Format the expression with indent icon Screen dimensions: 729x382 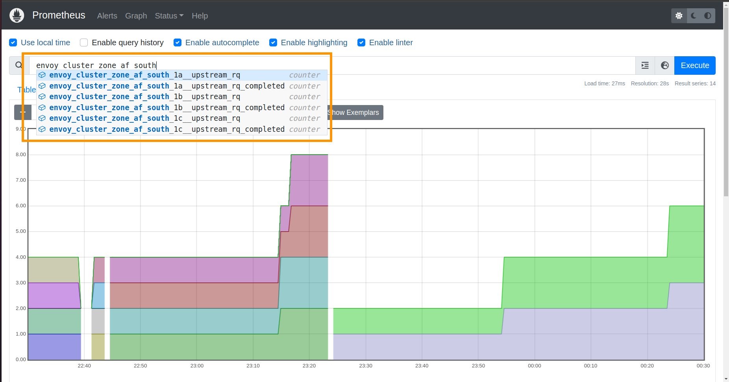pyautogui.click(x=645, y=65)
